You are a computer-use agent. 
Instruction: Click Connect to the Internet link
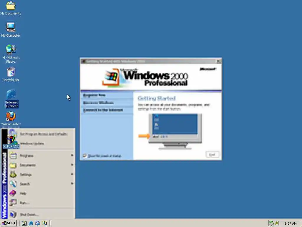click(103, 110)
